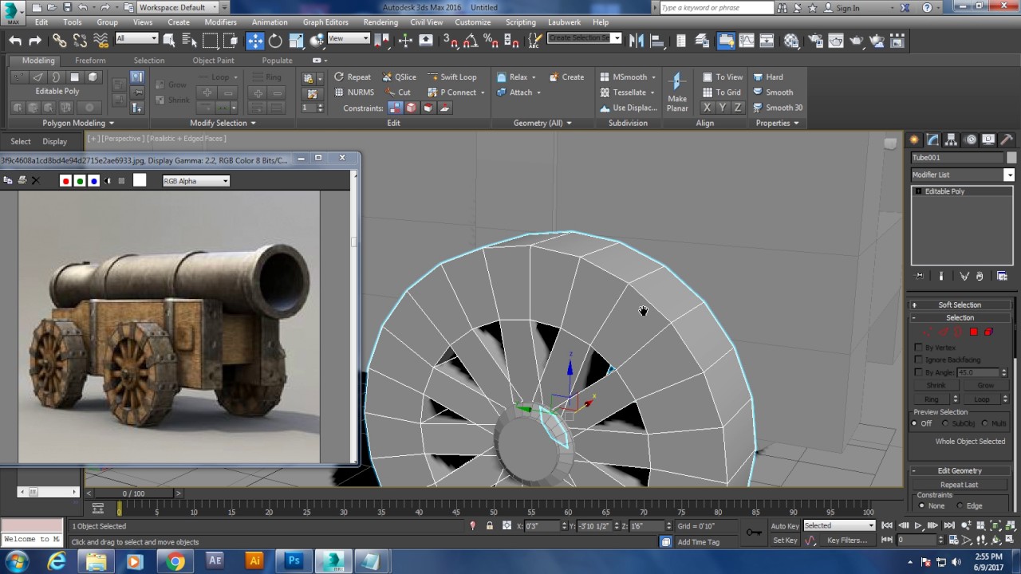Click the Repeat Last button

coord(959,485)
